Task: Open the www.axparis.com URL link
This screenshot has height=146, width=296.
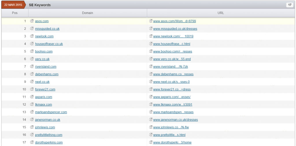Action: click(x=172, y=97)
